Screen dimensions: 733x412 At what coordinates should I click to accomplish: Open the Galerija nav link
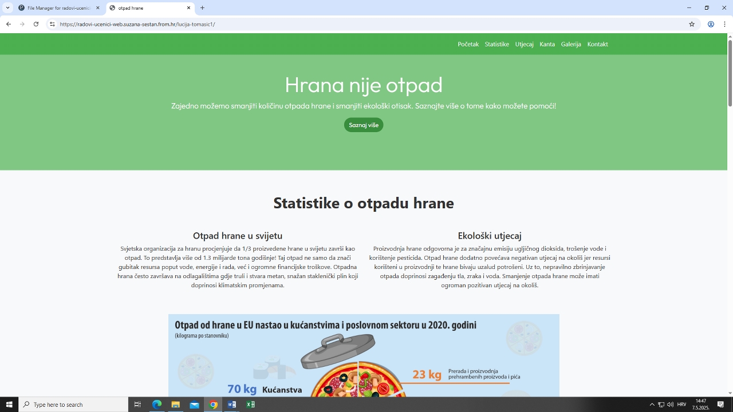pyautogui.click(x=571, y=44)
